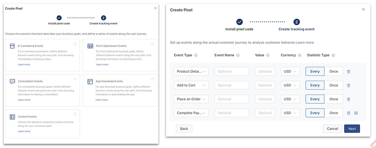376x148 pixels.
Task: Delete the Complete Payment event row
Action: (x=349, y=113)
